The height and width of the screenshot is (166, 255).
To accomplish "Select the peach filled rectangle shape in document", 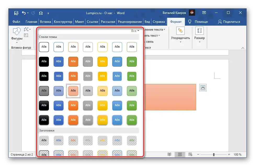I will [x=170, y=97].
